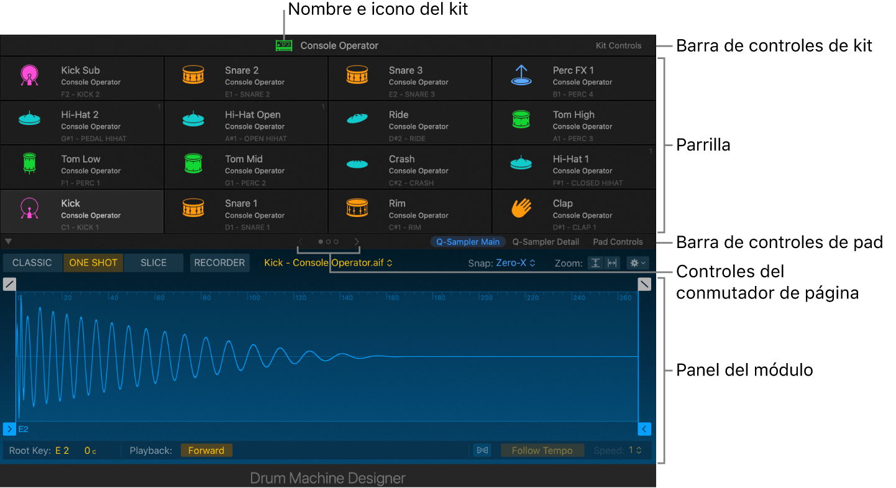Open the RECORDER mode button
Image resolution: width=896 pixels, height=488 pixels.
click(x=219, y=263)
